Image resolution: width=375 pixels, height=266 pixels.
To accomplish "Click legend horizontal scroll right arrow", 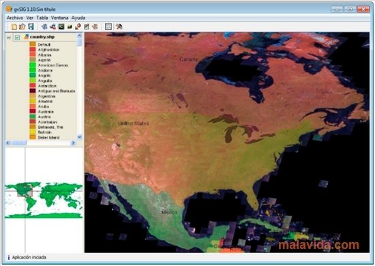I will point(73,143).
